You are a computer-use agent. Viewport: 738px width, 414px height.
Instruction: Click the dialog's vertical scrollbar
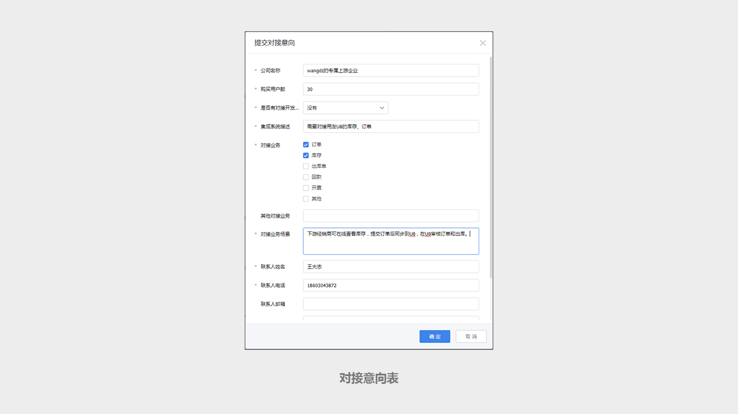pos(490,170)
